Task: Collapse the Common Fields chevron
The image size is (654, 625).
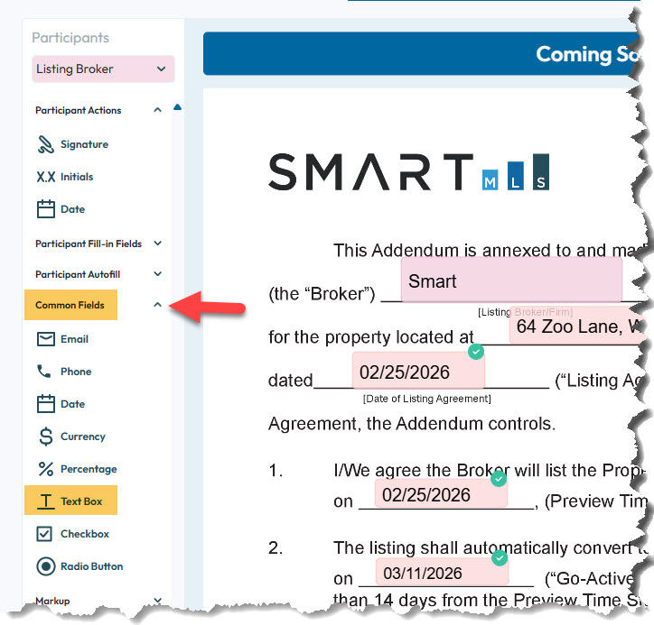Action: coord(157,305)
